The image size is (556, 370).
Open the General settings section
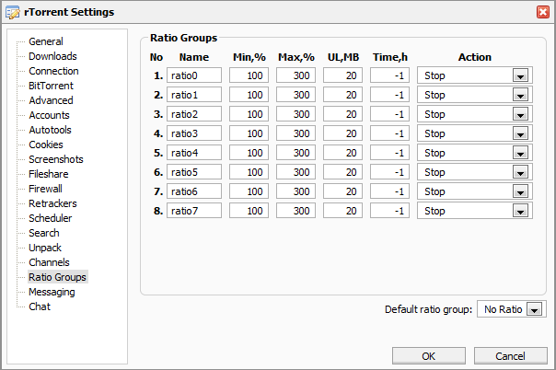coord(45,41)
